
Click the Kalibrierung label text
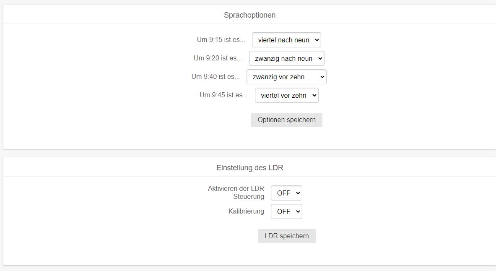[246, 211]
